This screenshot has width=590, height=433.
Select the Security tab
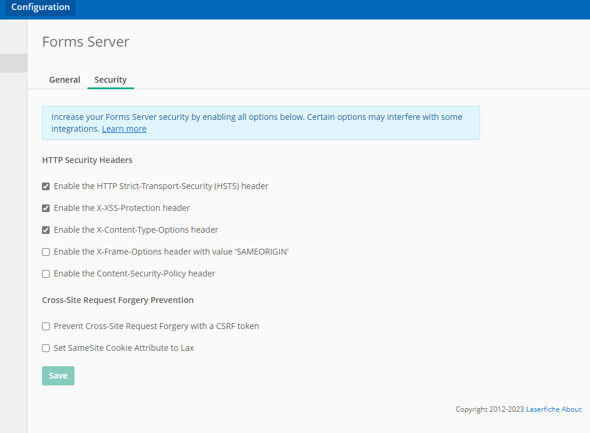click(110, 80)
